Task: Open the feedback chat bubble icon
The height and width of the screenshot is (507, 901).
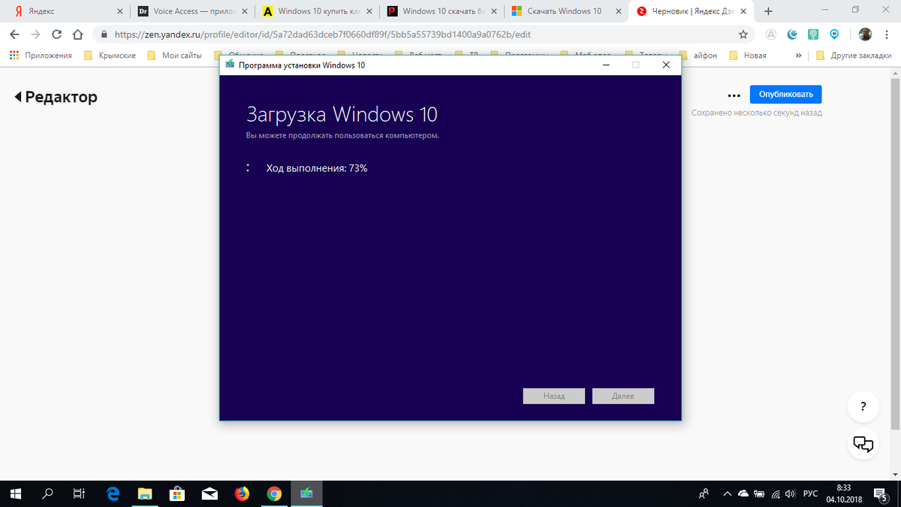Action: (x=863, y=444)
